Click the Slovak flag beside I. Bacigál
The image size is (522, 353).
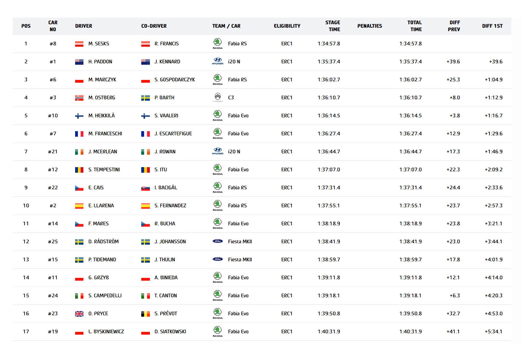point(145,188)
